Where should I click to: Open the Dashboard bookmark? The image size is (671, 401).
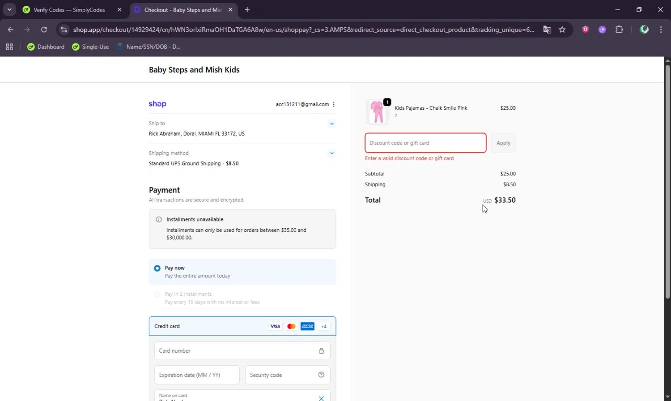click(x=46, y=47)
